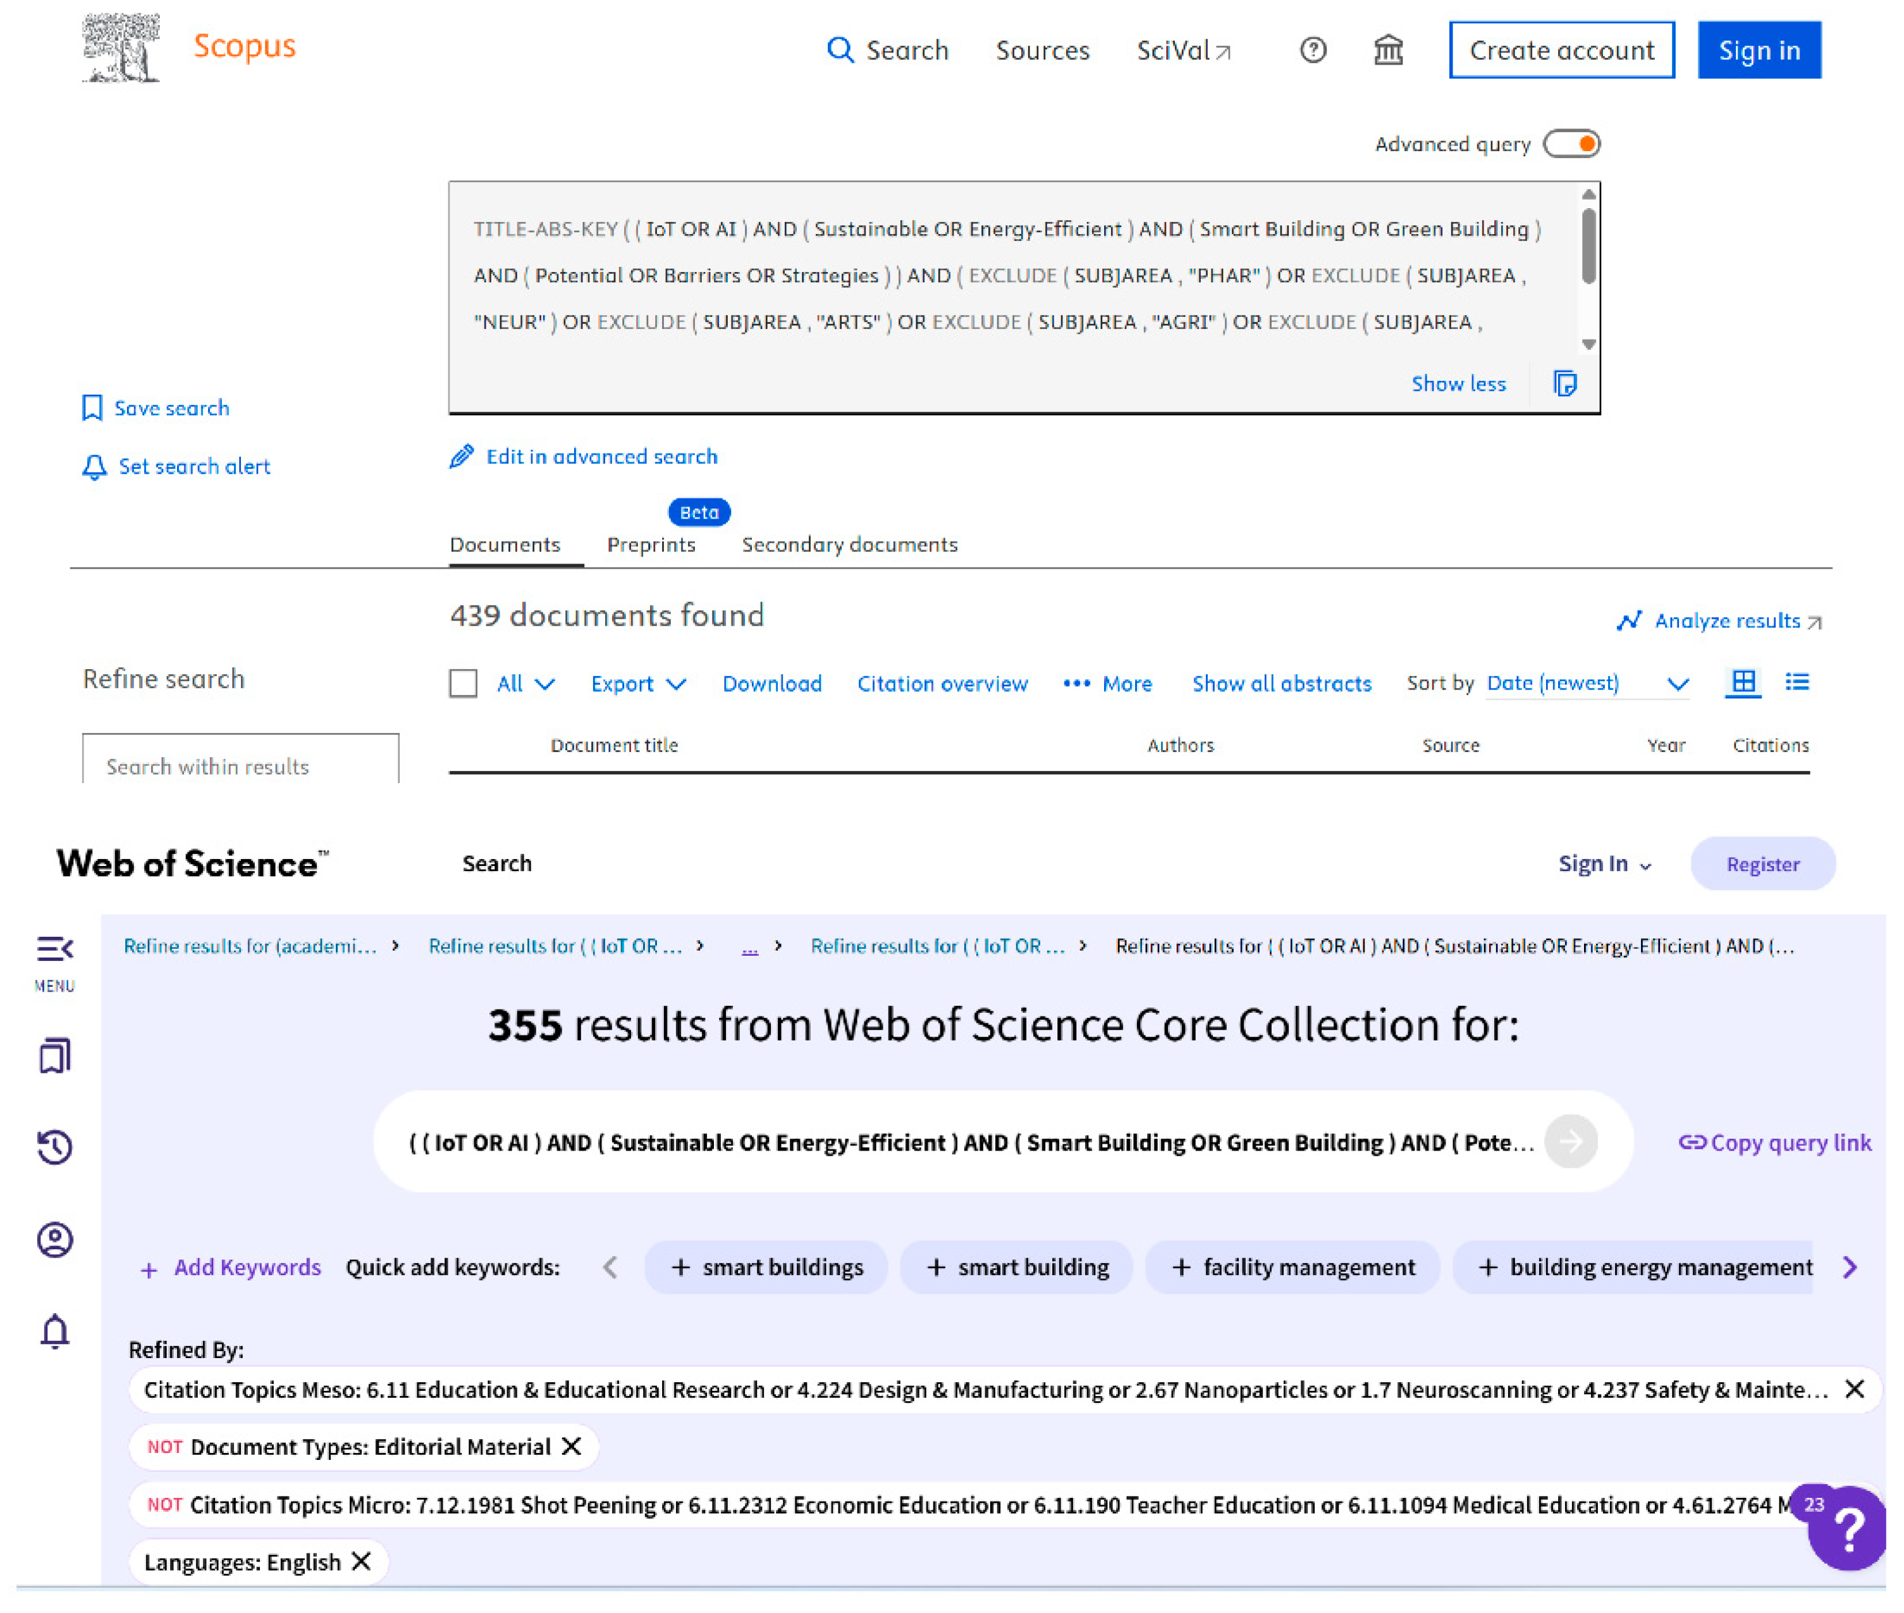
Task: Open search history clock icon
Action: [55, 1147]
